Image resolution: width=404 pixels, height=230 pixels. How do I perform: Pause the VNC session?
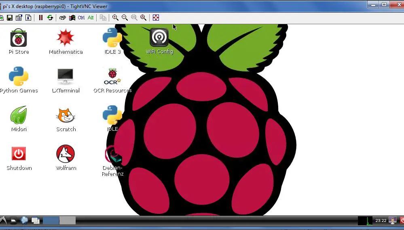point(41,17)
